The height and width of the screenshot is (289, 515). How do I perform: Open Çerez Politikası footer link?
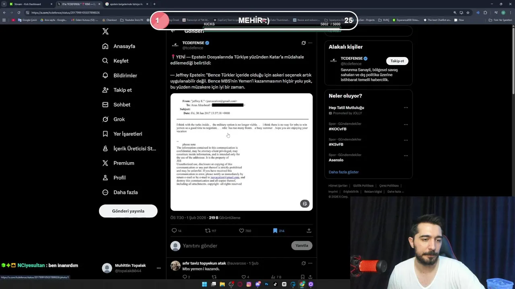coord(389,186)
